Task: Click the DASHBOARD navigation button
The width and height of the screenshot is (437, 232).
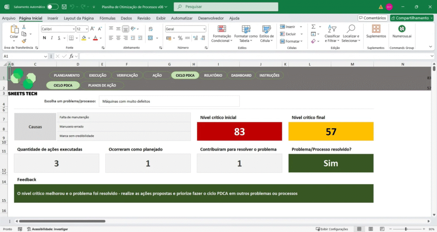Action: (241, 75)
